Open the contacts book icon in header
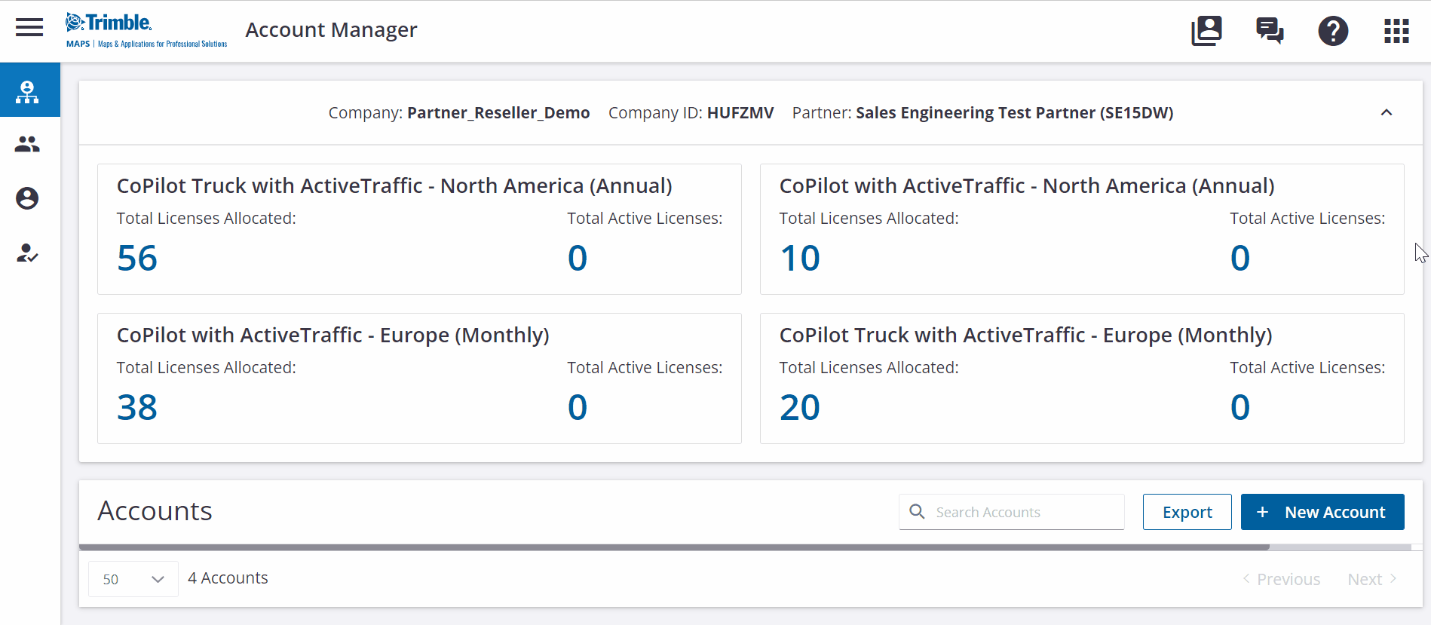Screen dimensions: 1431x625 coord(1206,31)
